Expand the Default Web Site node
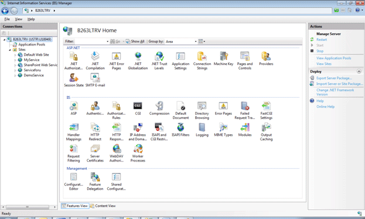Image resolution: width=365 pixels, height=219 pixels. (x=15, y=55)
